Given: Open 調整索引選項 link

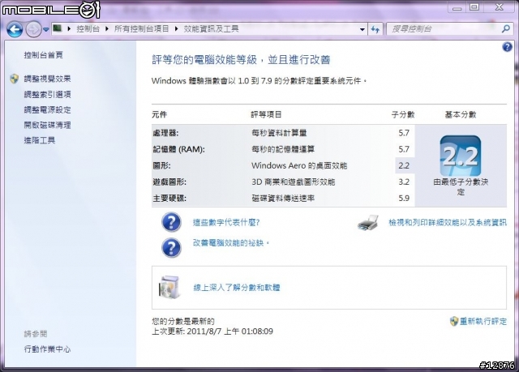Looking at the screenshot, I should point(47,94).
